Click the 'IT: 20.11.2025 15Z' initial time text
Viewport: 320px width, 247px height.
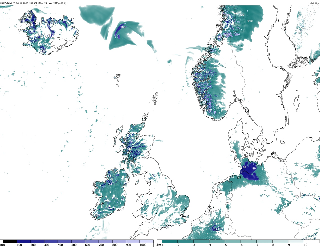click(x=23, y=3)
